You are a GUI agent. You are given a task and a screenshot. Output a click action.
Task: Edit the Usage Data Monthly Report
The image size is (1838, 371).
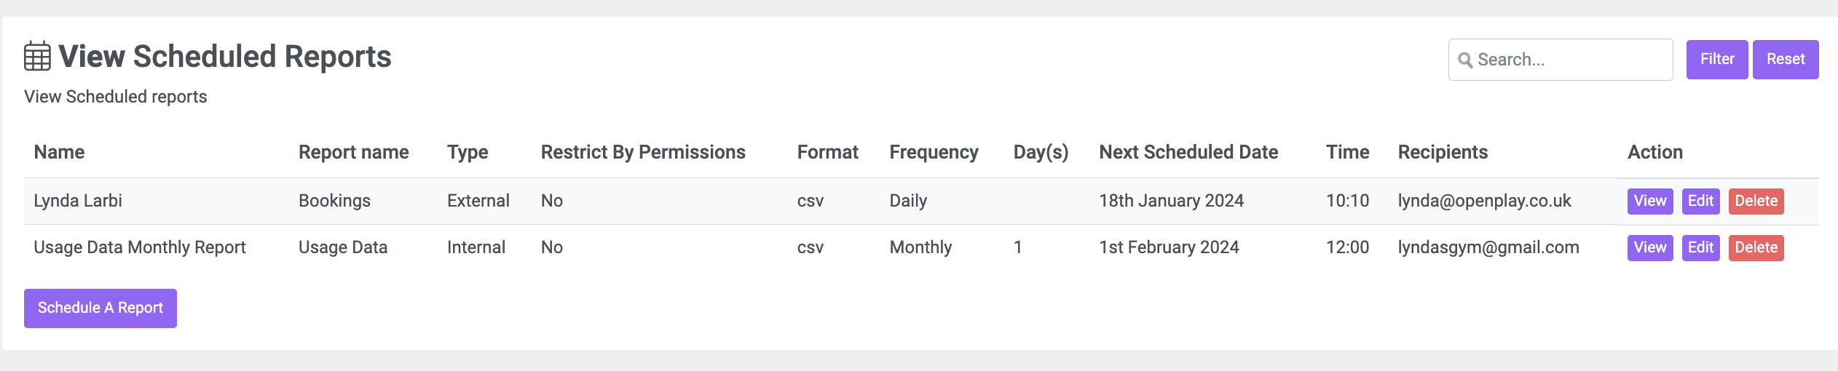1700,247
